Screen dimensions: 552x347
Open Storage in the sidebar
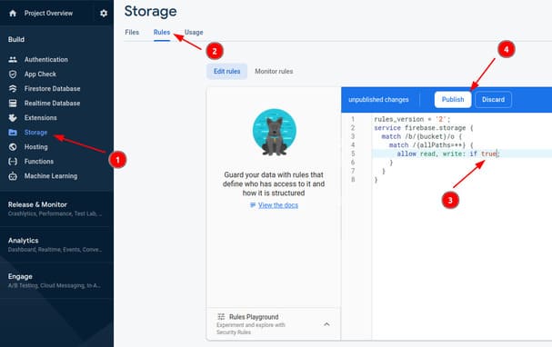point(35,133)
